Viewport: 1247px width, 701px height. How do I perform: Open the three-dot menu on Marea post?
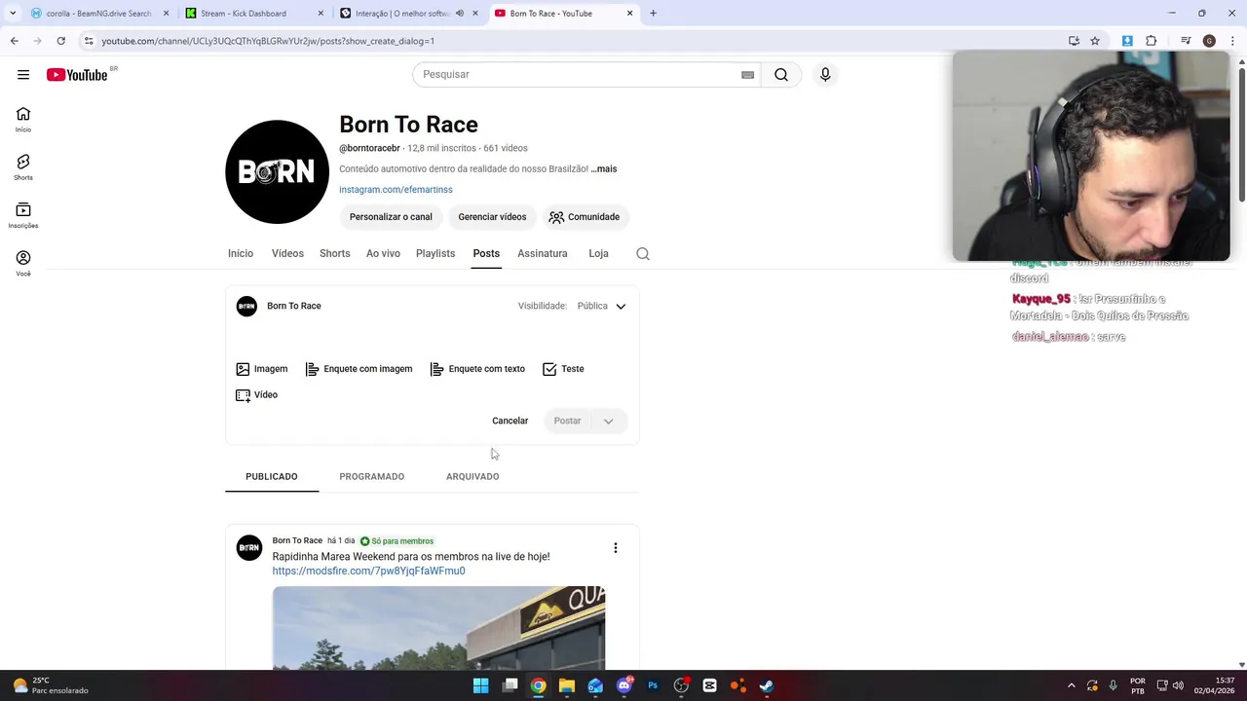[x=615, y=548]
